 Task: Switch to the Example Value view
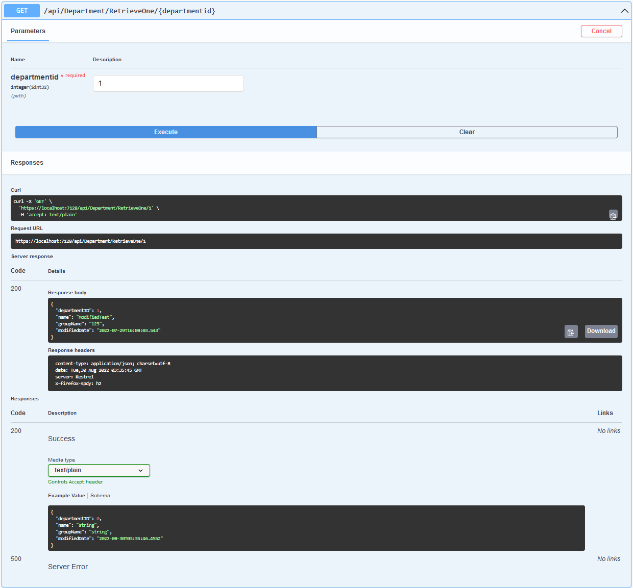click(x=66, y=496)
